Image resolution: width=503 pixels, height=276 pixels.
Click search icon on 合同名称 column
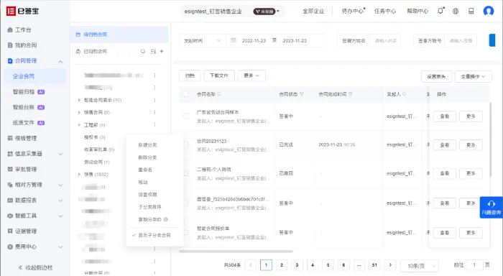219,94
